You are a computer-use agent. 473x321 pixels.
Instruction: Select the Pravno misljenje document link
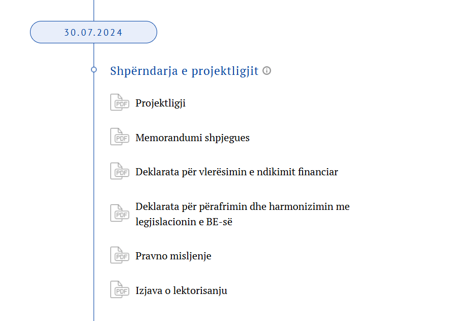coord(173,256)
